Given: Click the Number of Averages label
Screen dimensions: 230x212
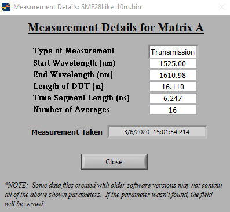Looking at the screenshot, I should [71, 109].
